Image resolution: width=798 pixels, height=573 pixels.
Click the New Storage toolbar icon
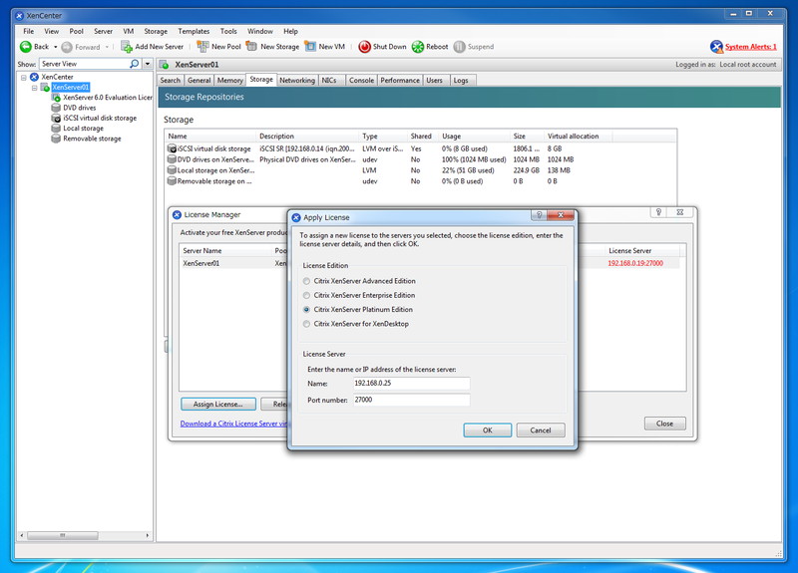(x=251, y=46)
